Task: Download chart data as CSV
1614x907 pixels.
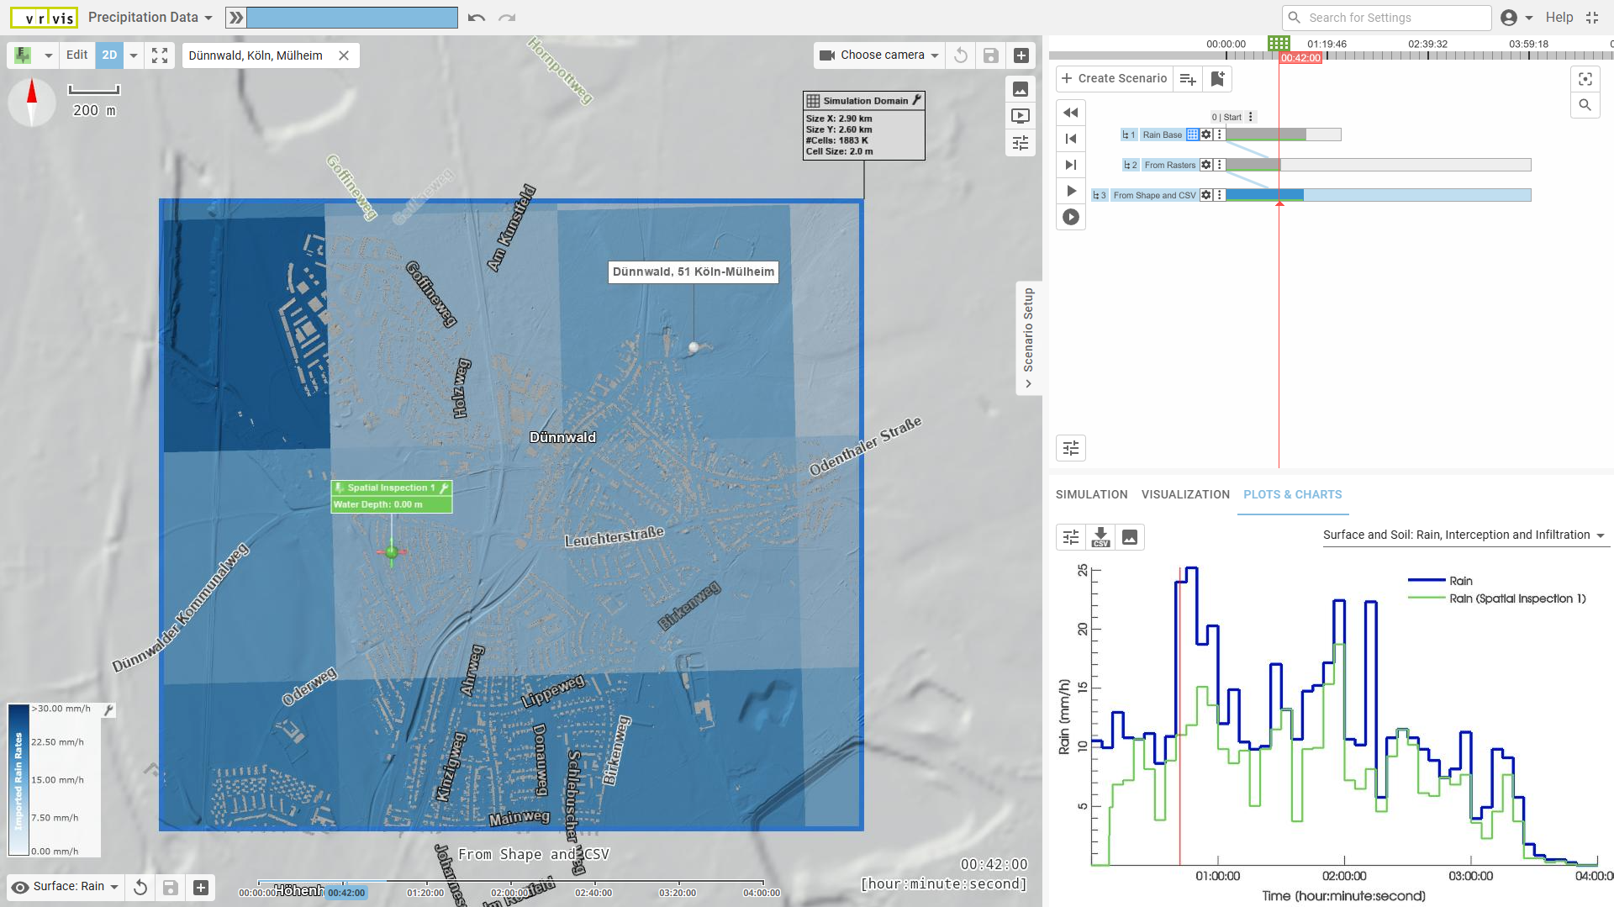Action: (1100, 537)
